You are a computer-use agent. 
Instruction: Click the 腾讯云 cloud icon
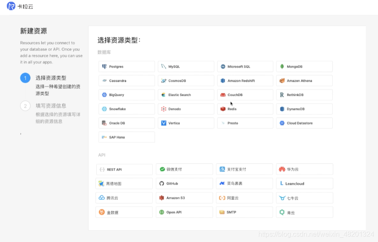pyautogui.click(x=102, y=198)
